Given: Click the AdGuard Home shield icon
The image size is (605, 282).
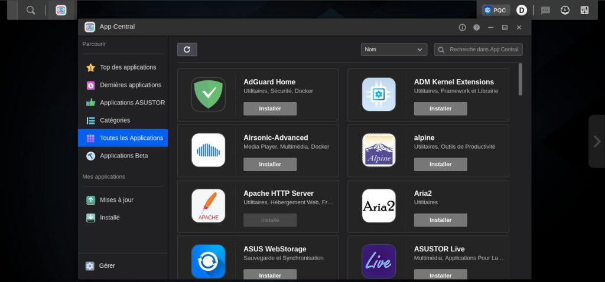Looking at the screenshot, I should pyautogui.click(x=209, y=94).
